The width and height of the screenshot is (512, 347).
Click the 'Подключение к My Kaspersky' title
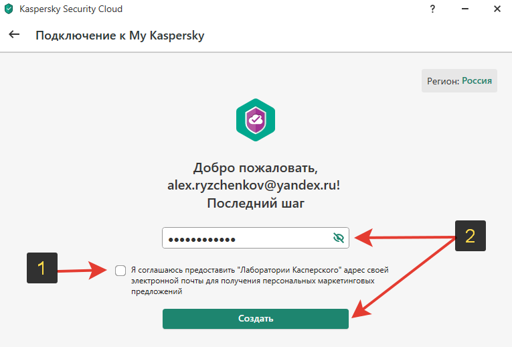[120, 36]
